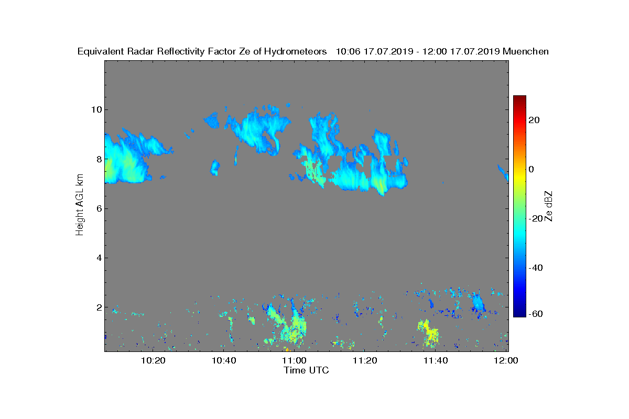Click the colorbar value 0
This screenshot has height=419, width=629.
pos(532,169)
